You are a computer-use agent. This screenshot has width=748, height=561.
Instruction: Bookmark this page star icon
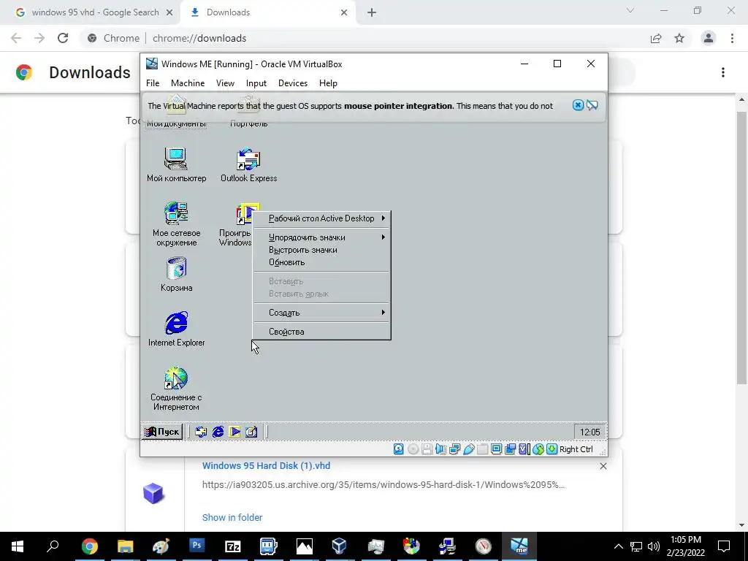click(x=679, y=38)
